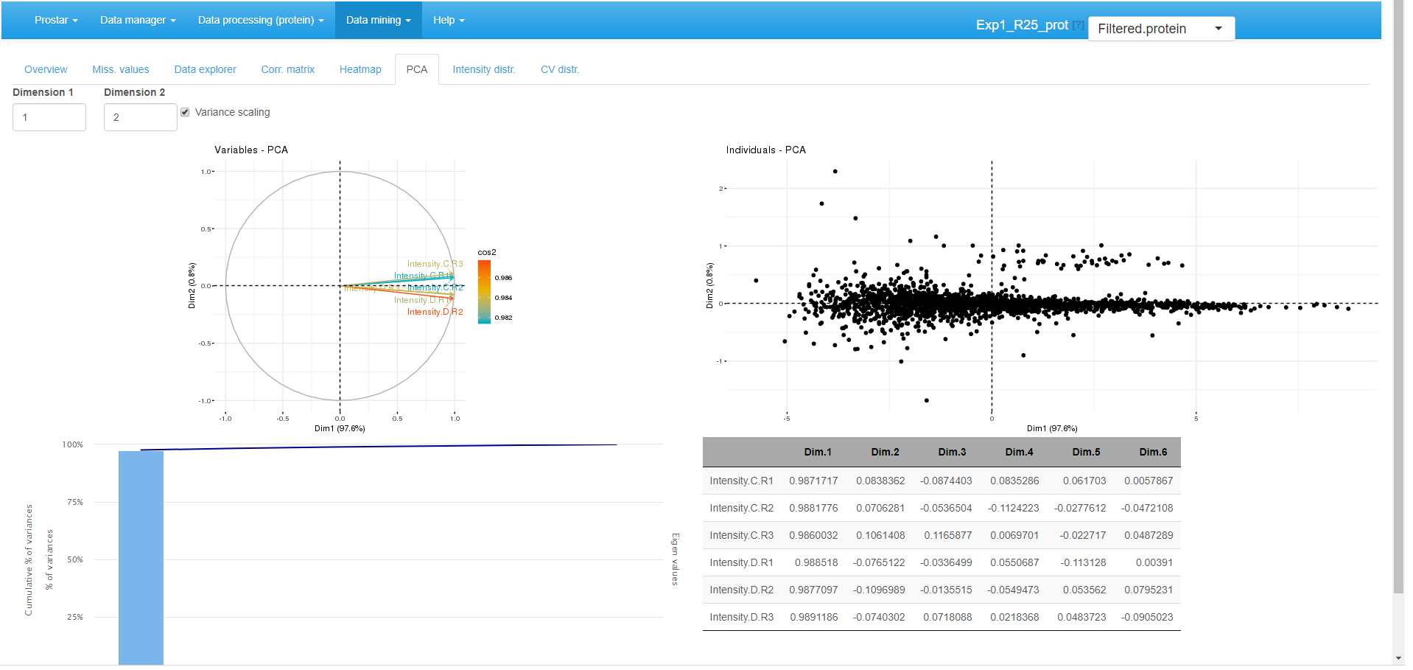Screen dimensions: 1413x670
Task: Open the Data mining menu
Action: pyautogui.click(x=377, y=20)
